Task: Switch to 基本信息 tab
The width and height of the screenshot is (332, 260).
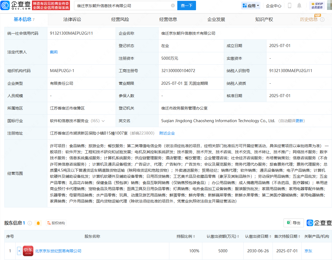Action: click(24, 19)
